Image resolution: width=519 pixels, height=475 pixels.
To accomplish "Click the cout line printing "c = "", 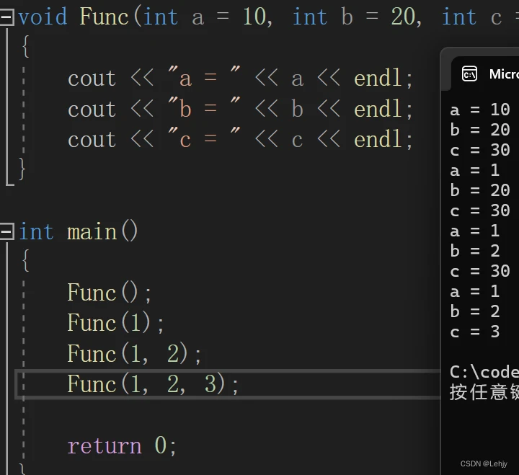I will [240, 139].
